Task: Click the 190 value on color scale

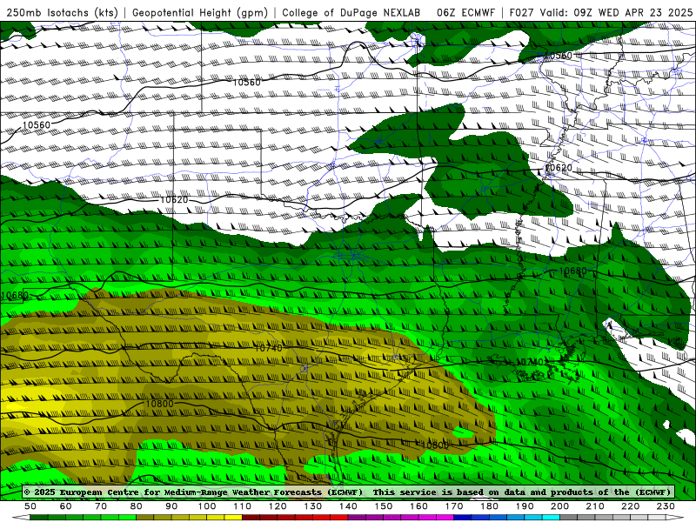Action: pos(525,506)
